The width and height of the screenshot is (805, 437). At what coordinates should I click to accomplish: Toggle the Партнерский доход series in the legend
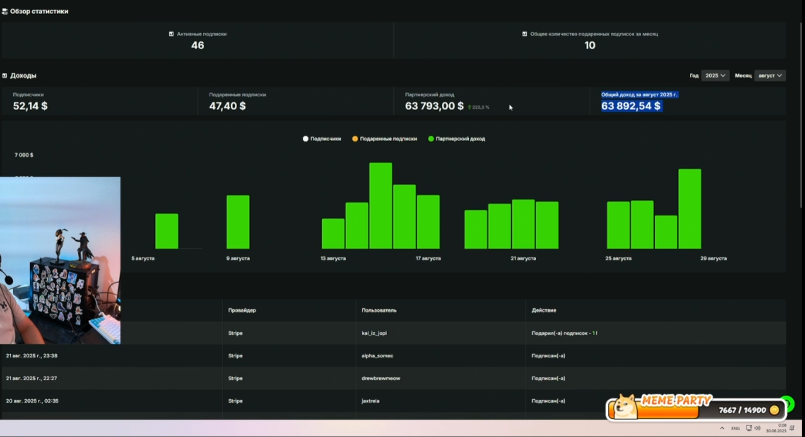(456, 139)
